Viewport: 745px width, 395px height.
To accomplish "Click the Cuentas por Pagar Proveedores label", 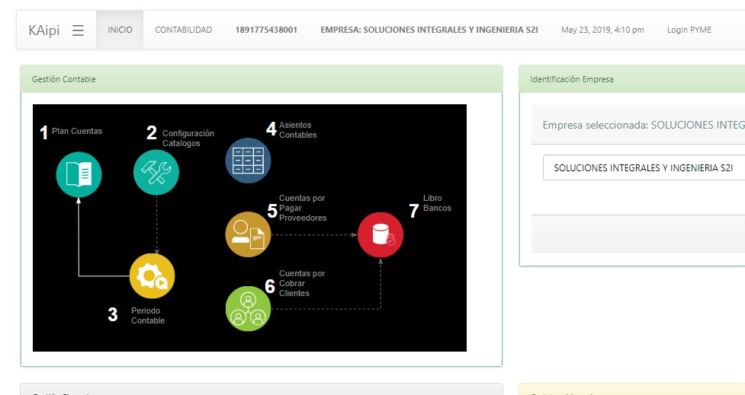I will pos(303,208).
